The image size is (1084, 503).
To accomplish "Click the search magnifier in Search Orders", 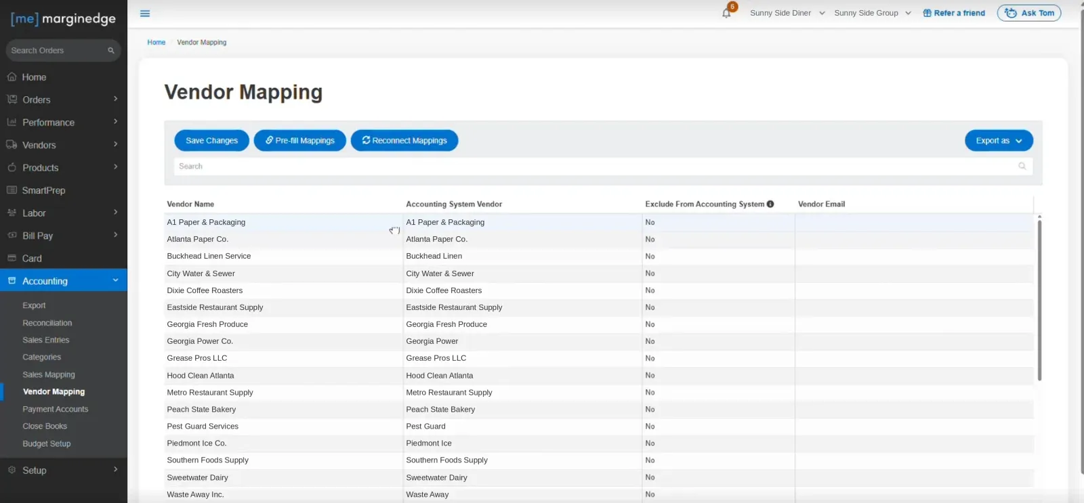I will 111,51.
